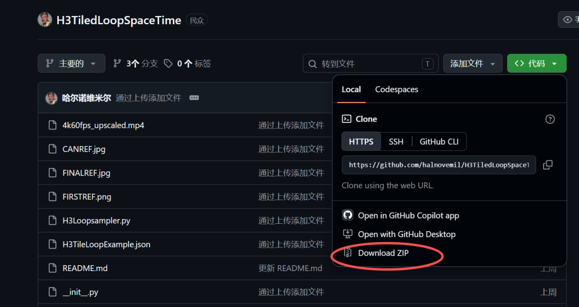The width and height of the screenshot is (579, 307).
Task: Open the 添加文件 dropdown
Action: click(x=473, y=64)
